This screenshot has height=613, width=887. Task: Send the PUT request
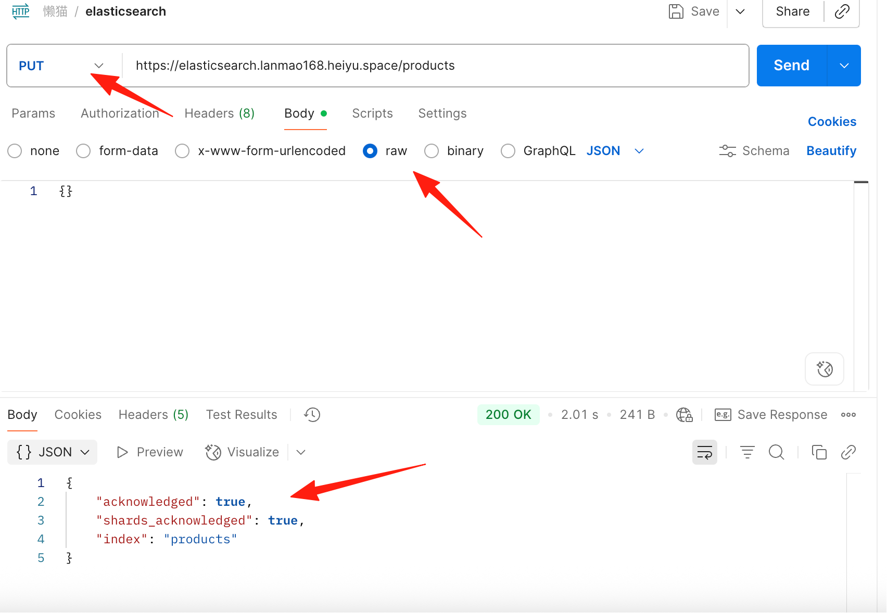[x=792, y=66]
